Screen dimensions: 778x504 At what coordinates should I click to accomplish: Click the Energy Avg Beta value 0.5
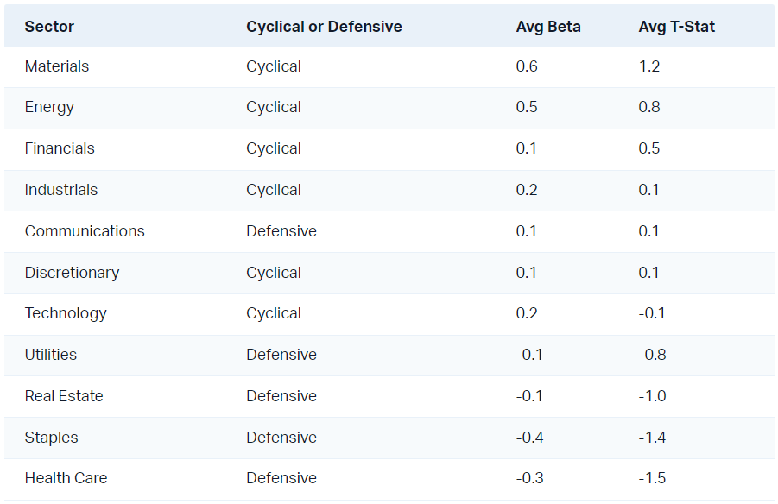tap(527, 107)
